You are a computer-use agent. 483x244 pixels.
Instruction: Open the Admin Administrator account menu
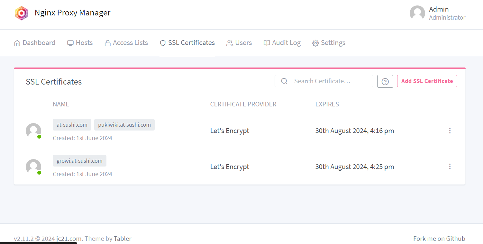click(x=437, y=13)
